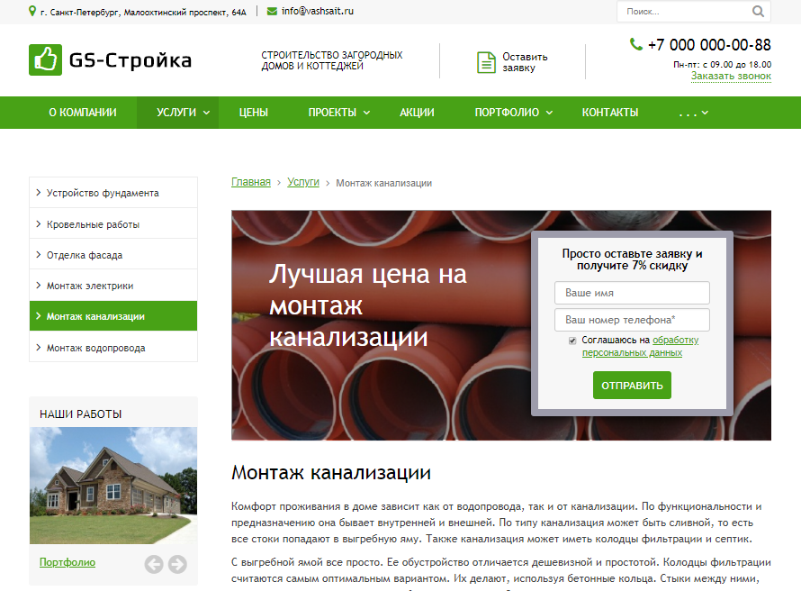The width and height of the screenshot is (801, 591).
Task: Click the envelope email icon
Action: click(x=272, y=11)
